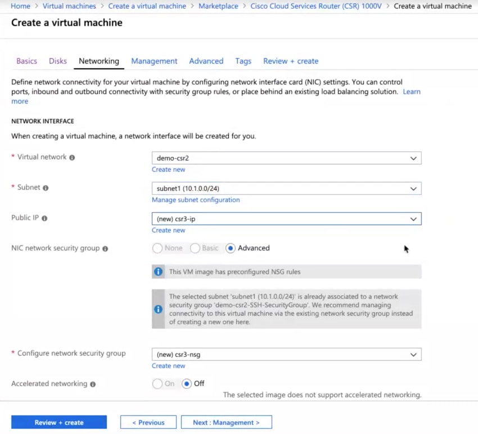Click the Public IP info icon

pyautogui.click(x=44, y=218)
